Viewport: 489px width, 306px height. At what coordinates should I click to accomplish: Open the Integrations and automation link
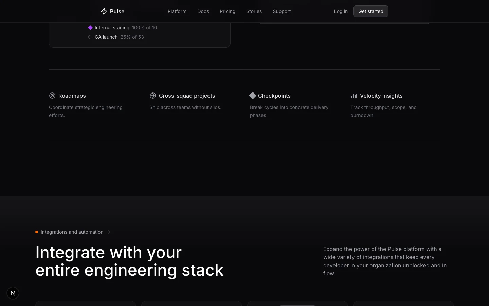click(72, 232)
